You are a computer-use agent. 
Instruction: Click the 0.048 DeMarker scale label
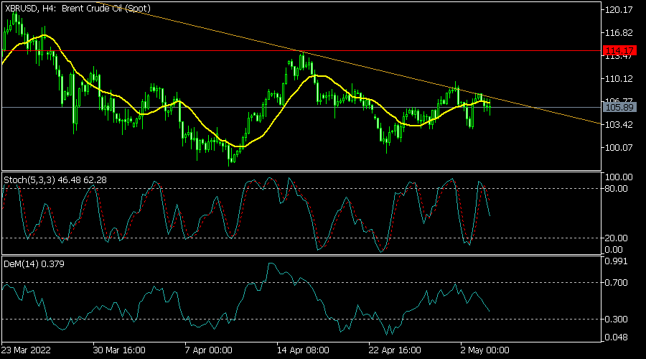click(616, 337)
